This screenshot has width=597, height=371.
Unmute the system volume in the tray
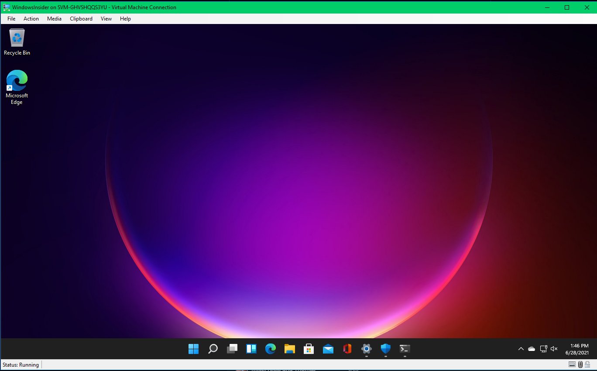click(x=554, y=349)
